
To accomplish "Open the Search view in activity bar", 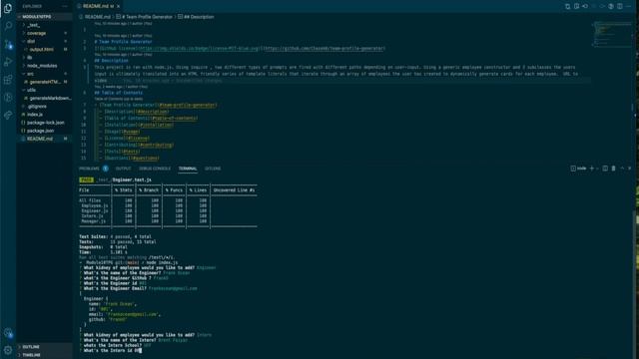I will tap(8, 26).
